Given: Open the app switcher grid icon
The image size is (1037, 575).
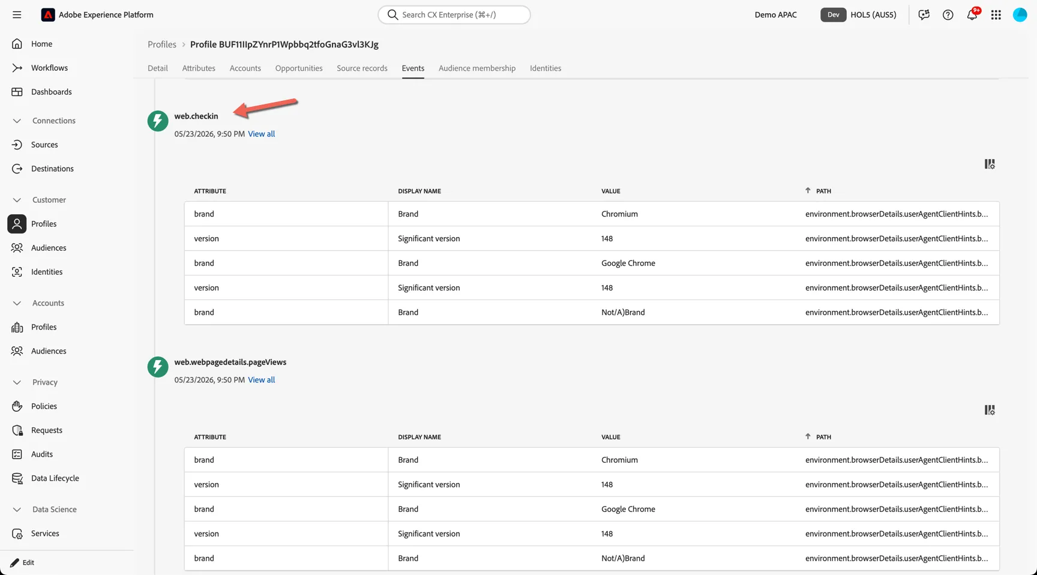Looking at the screenshot, I should [996, 14].
